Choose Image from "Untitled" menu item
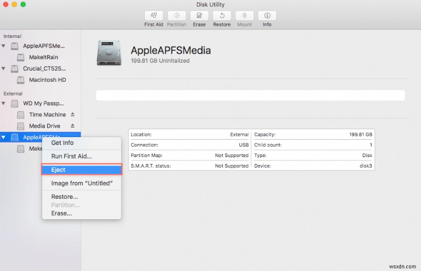 82,183
